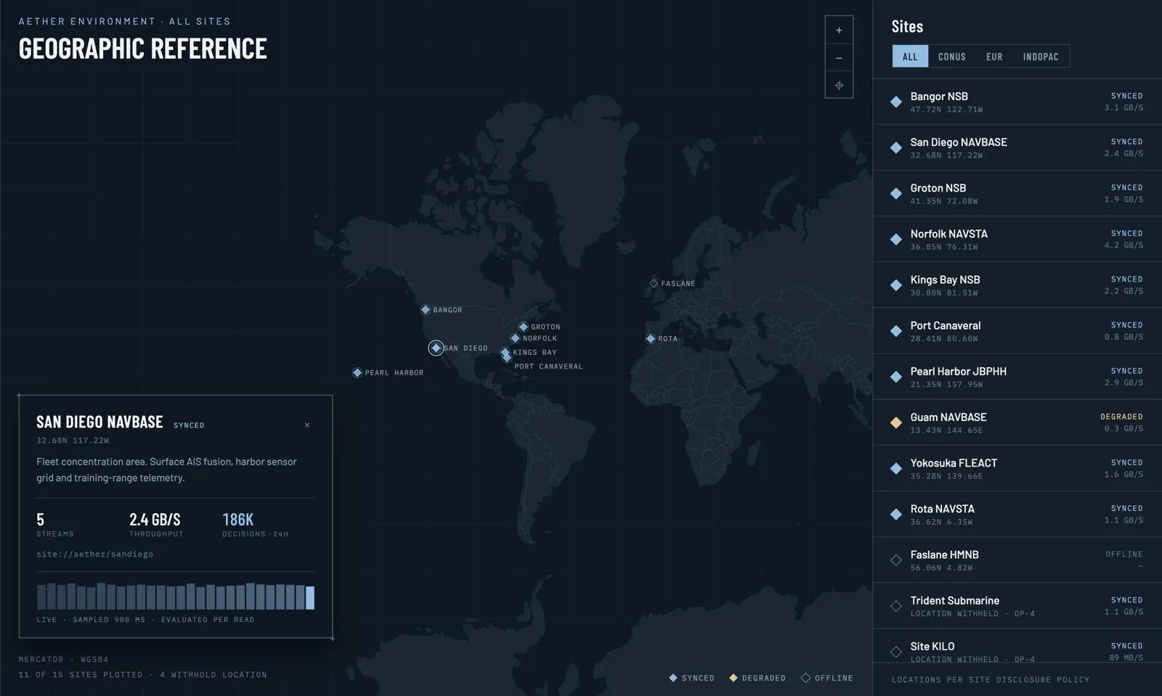Click the highlighted latest throughput bar
The width and height of the screenshot is (1162, 696).
[310, 597]
